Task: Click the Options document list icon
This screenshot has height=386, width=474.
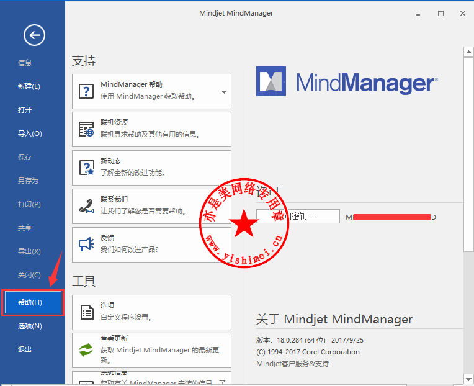Action: pyautogui.click(x=87, y=312)
